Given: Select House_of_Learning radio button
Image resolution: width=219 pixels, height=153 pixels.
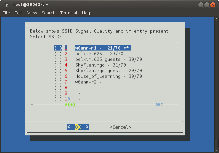Looking at the screenshot, I should (x=58, y=76).
